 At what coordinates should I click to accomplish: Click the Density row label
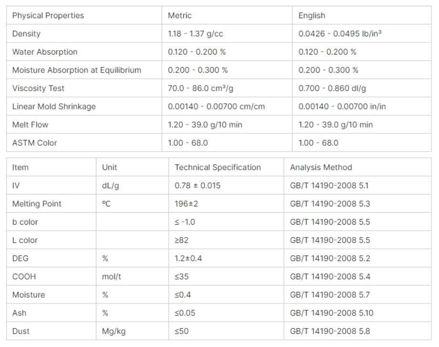pyautogui.click(x=26, y=33)
